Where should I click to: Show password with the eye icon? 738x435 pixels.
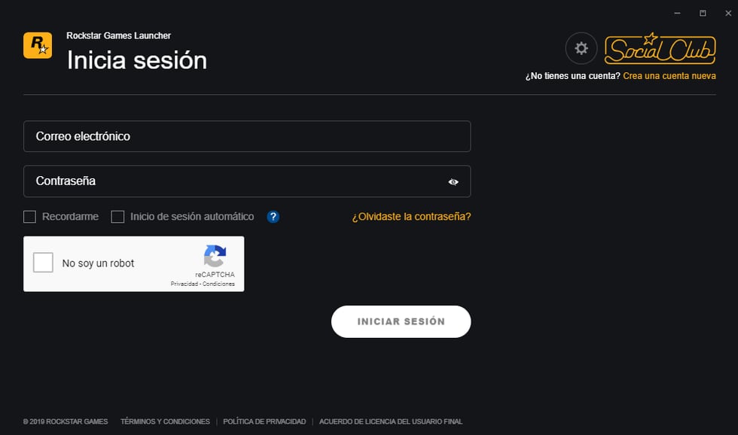pos(453,182)
